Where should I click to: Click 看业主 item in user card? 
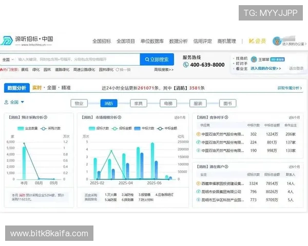coord(242,69)
